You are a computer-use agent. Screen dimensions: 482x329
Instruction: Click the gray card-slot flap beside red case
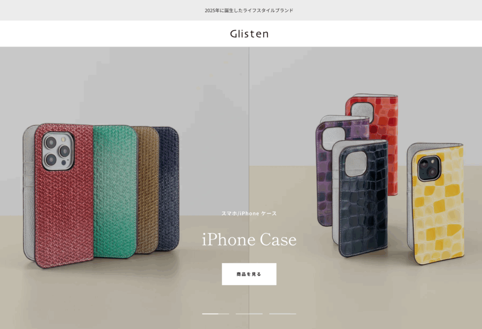[x=29, y=192]
